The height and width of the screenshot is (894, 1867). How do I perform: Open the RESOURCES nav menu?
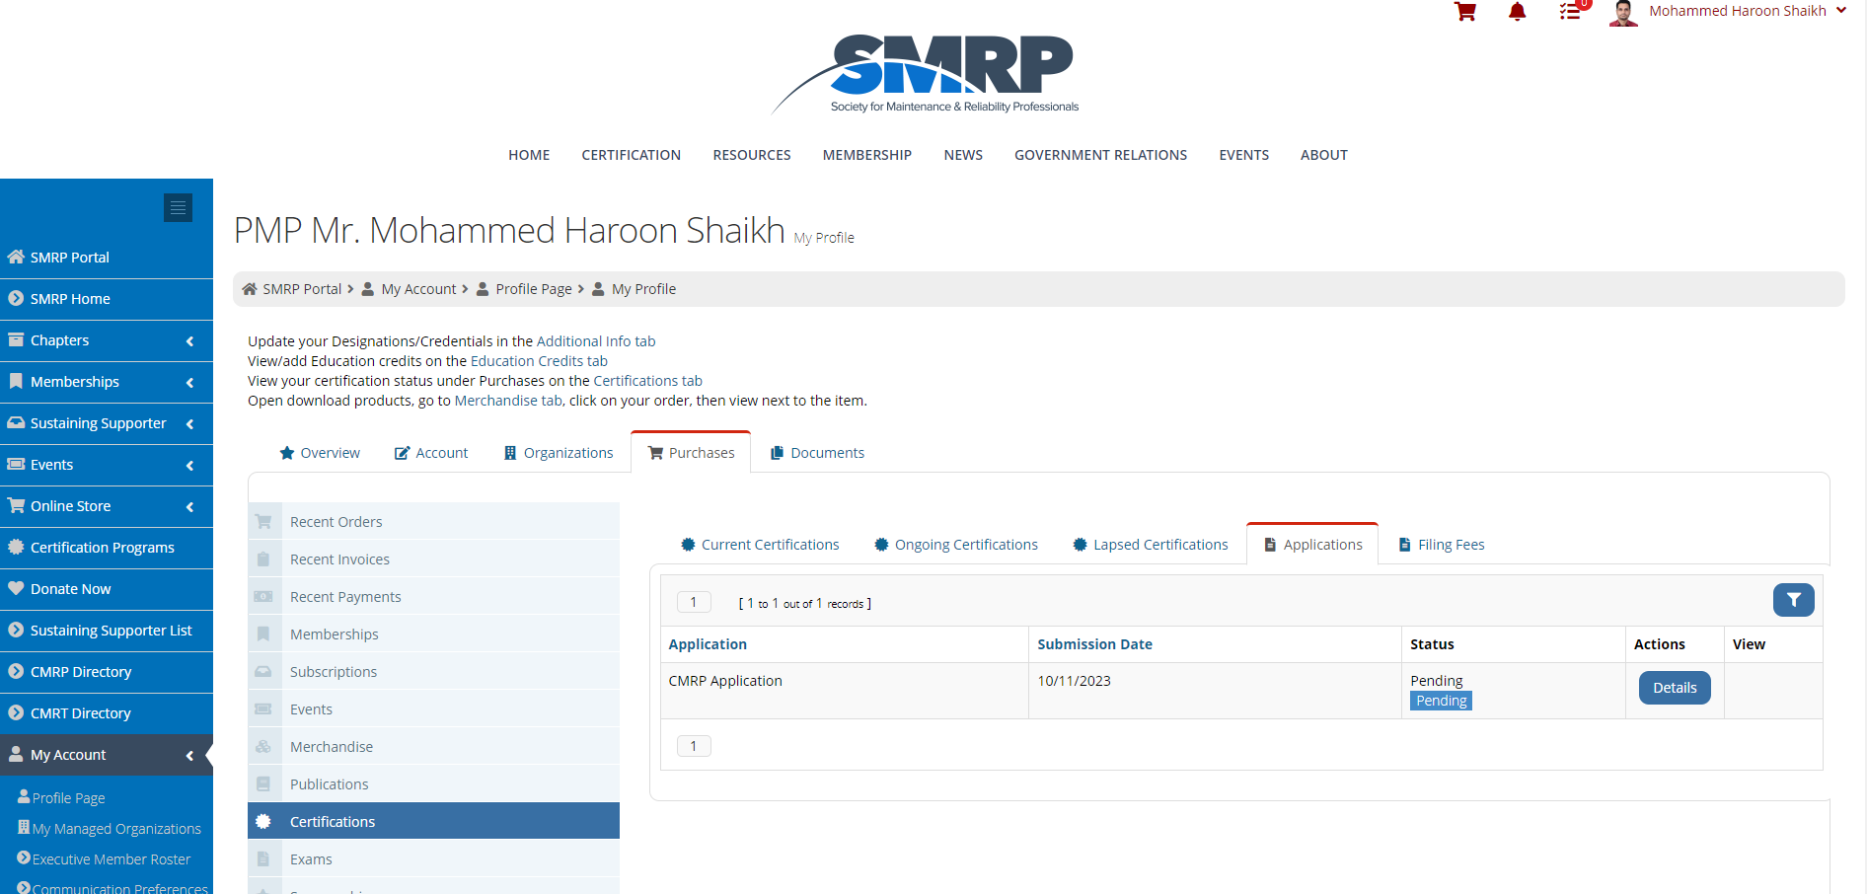(x=752, y=155)
